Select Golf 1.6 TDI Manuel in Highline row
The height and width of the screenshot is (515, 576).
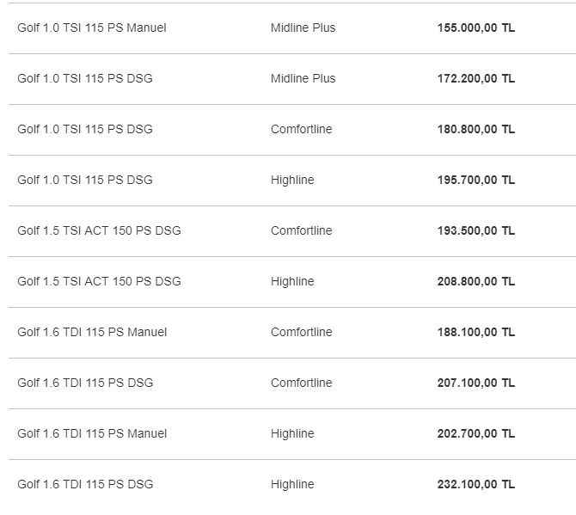[x=92, y=433]
